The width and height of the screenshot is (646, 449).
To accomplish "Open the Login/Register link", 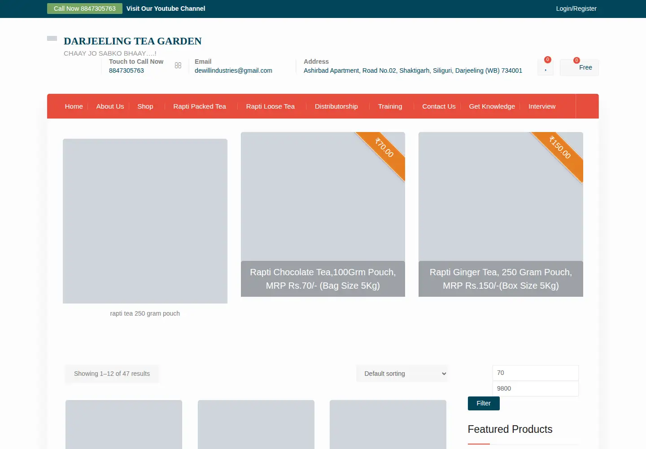I will (x=576, y=9).
